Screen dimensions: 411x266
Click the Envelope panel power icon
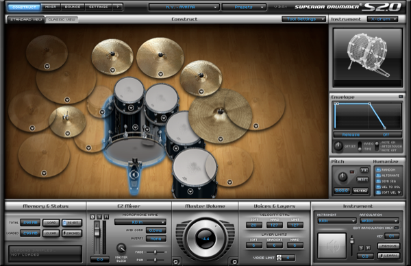pyautogui.click(x=401, y=97)
